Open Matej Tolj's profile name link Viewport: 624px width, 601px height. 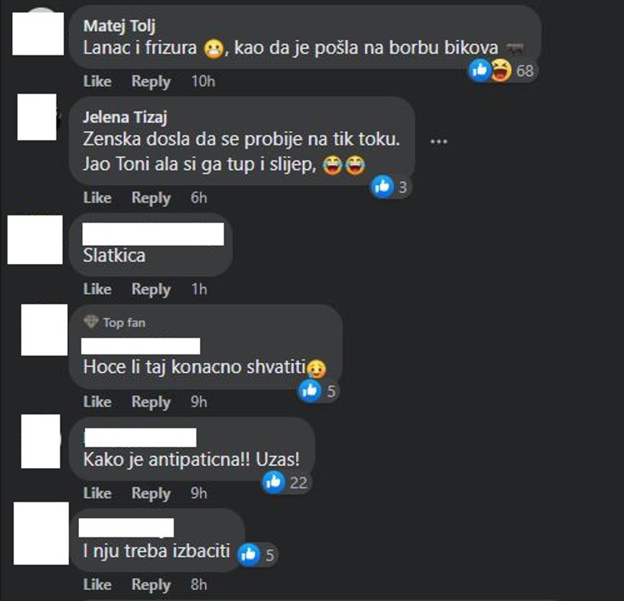[119, 27]
